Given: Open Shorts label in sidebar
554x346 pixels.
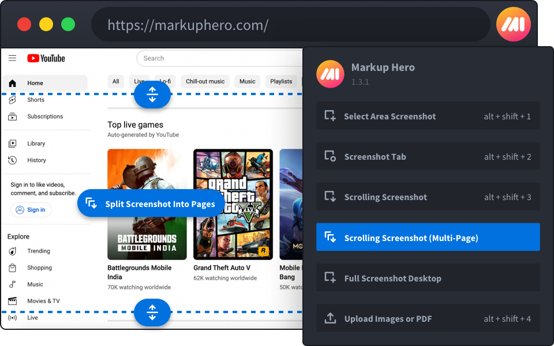Looking at the screenshot, I should pos(36,100).
